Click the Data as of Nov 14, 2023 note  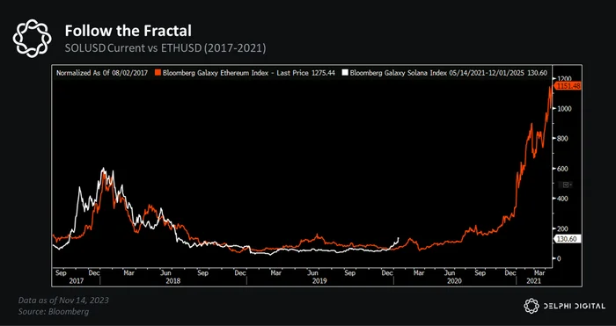pos(63,301)
